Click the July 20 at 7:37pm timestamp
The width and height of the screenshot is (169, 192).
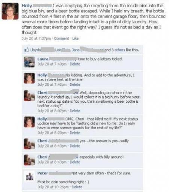pyautogui.click(x=36, y=38)
